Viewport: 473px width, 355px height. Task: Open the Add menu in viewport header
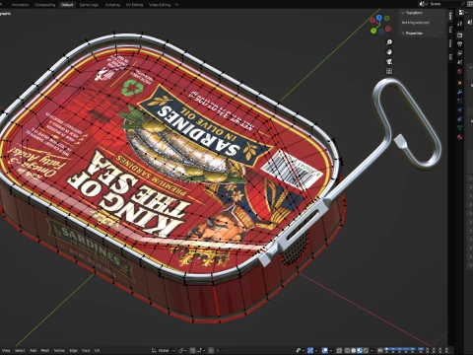pos(33,350)
